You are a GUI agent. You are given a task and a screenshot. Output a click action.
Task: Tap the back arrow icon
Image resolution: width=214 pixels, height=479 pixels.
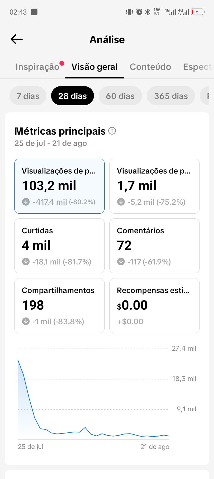pos(17,39)
